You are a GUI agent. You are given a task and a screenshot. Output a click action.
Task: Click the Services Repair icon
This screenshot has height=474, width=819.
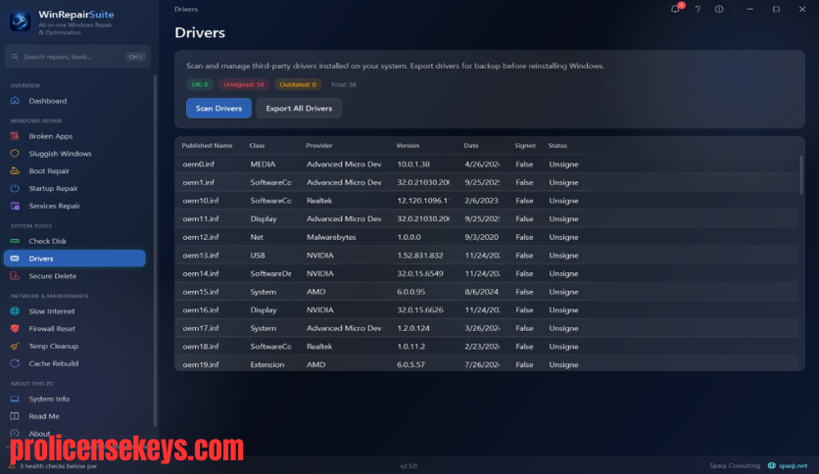pyautogui.click(x=15, y=206)
